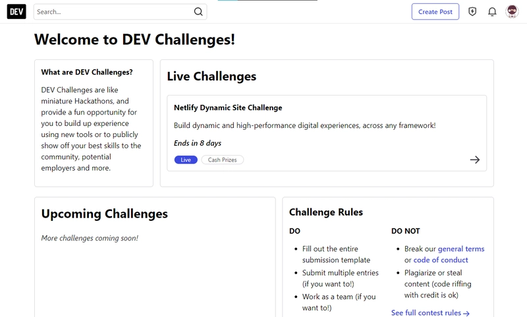This screenshot has width=527, height=317.
Task: Click the Cash Prizes tag
Action: [222, 159]
